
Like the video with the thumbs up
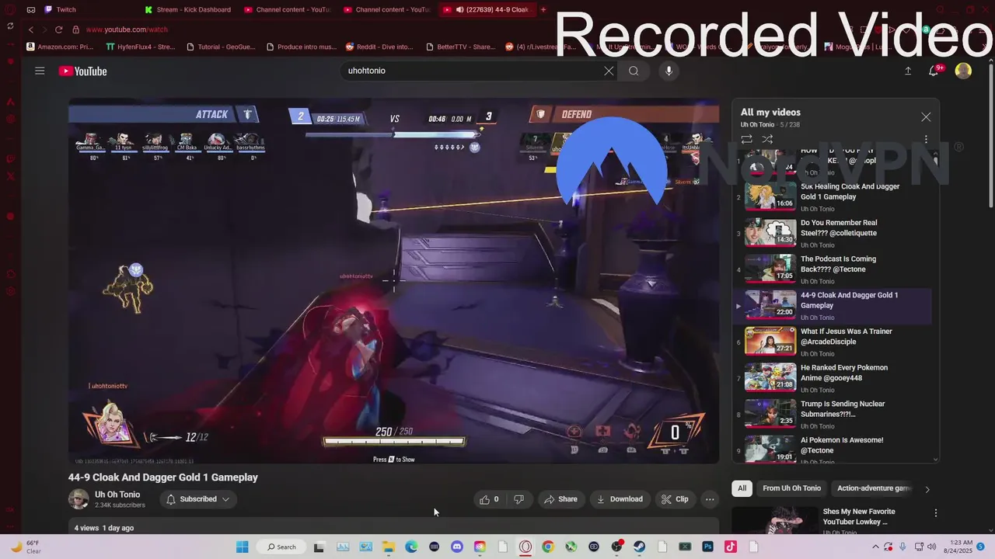pos(489,499)
